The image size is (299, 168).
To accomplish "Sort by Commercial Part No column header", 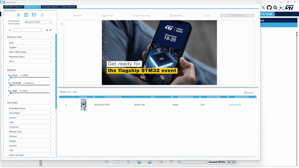I will [x=114, y=97].
